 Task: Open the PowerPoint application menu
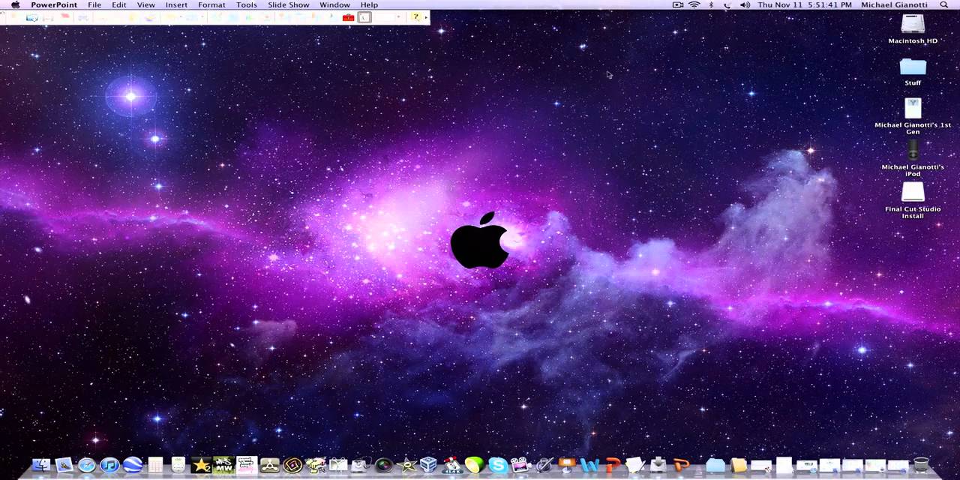tap(54, 5)
